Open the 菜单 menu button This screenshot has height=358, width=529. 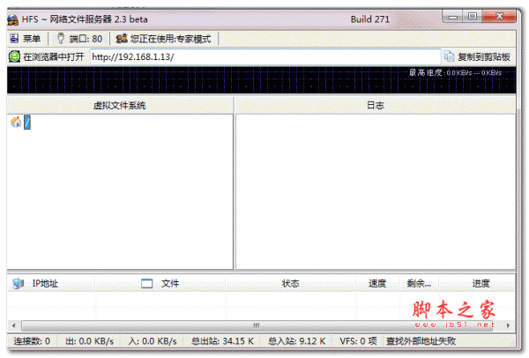pos(26,39)
